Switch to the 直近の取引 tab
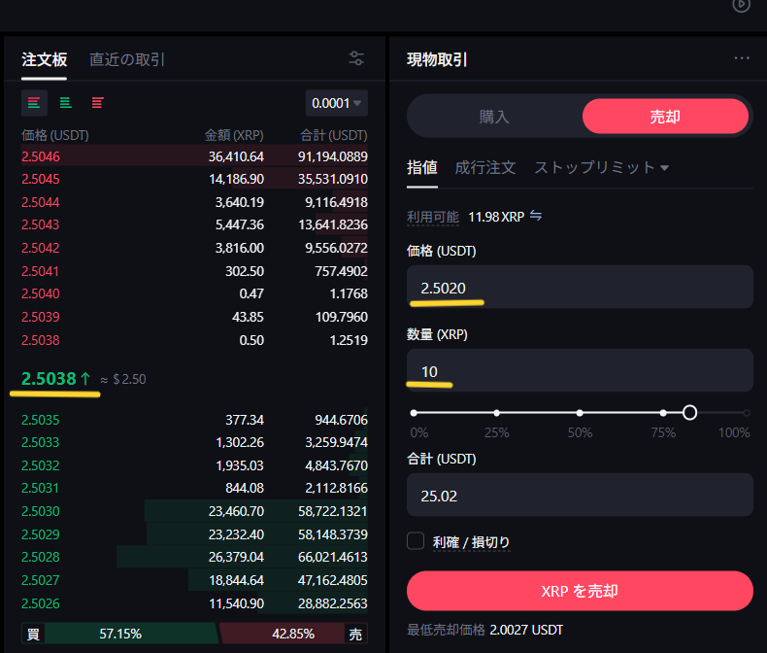767x653 pixels. [x=127, y=59]
